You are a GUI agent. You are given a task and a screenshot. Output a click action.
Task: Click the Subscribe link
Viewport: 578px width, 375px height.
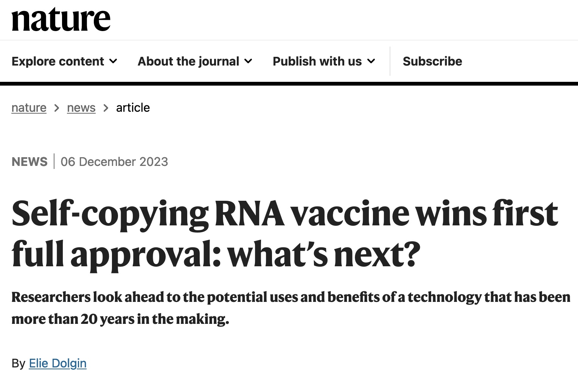(x=432, y=61)
